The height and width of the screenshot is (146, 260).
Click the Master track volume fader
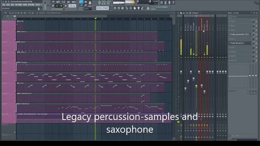[x=181, y=72]
